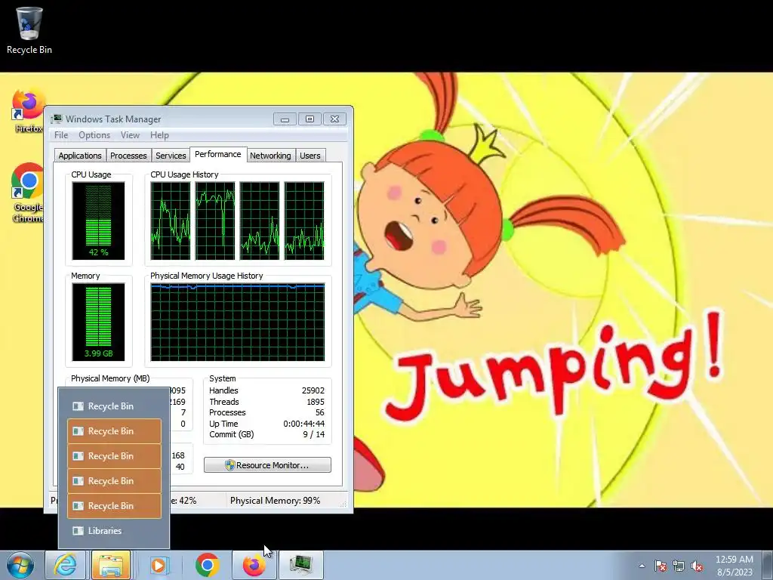This screenshot has height=580, width=773.
Task: Open the Recycle Bin desktop icon
Action: tap(29, 29)
